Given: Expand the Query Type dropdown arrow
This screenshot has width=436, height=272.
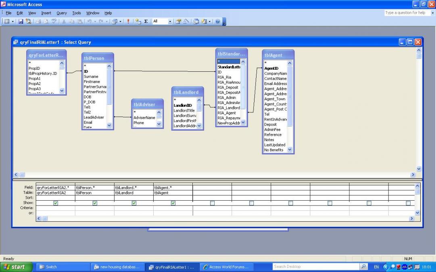Looking at the screenshot, I should 120,21.
